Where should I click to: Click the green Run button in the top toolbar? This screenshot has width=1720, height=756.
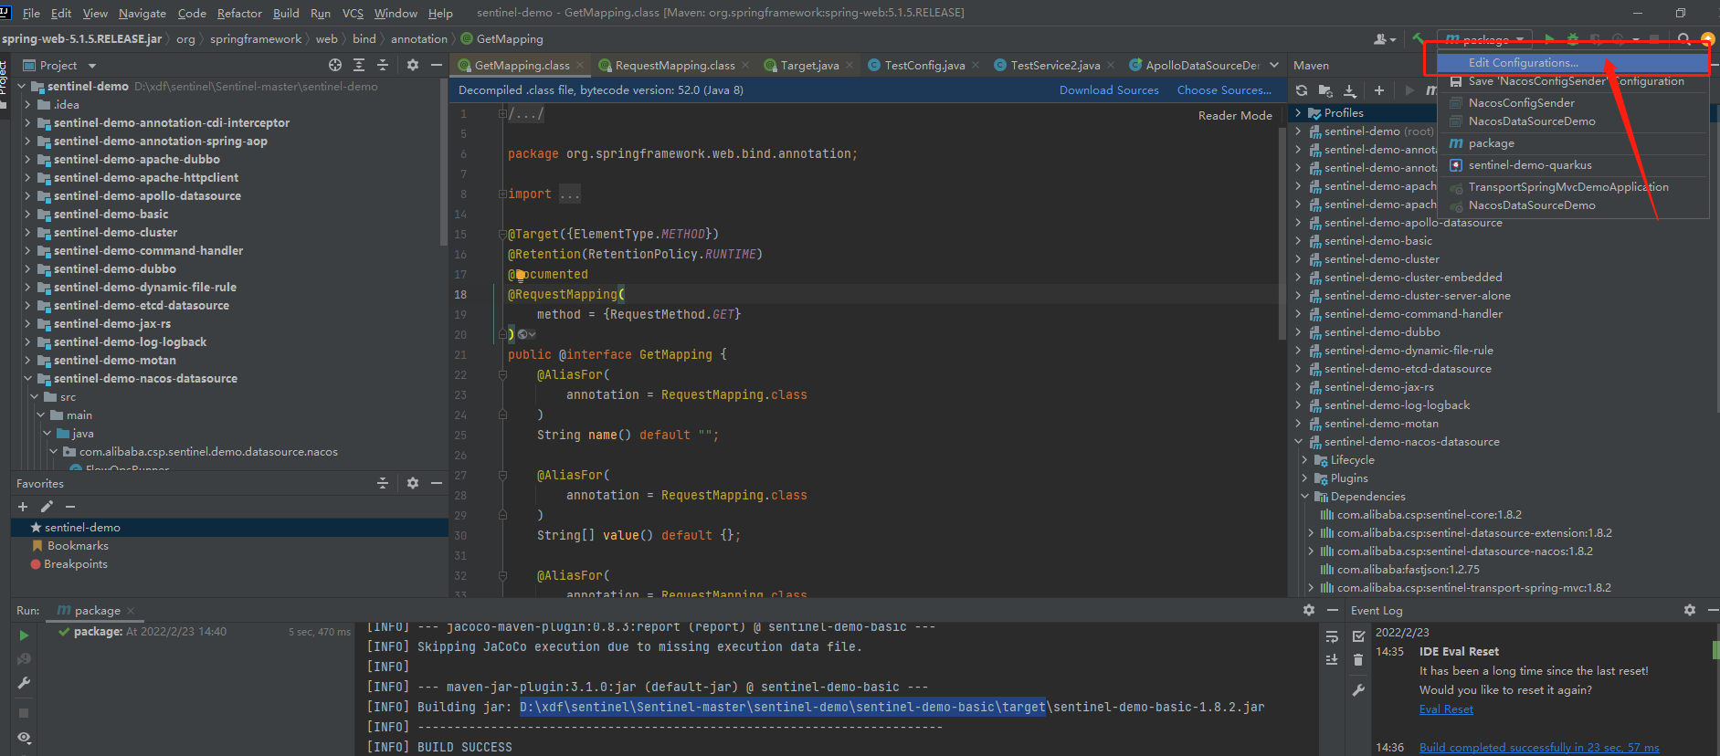click(x=1549, y=39)
